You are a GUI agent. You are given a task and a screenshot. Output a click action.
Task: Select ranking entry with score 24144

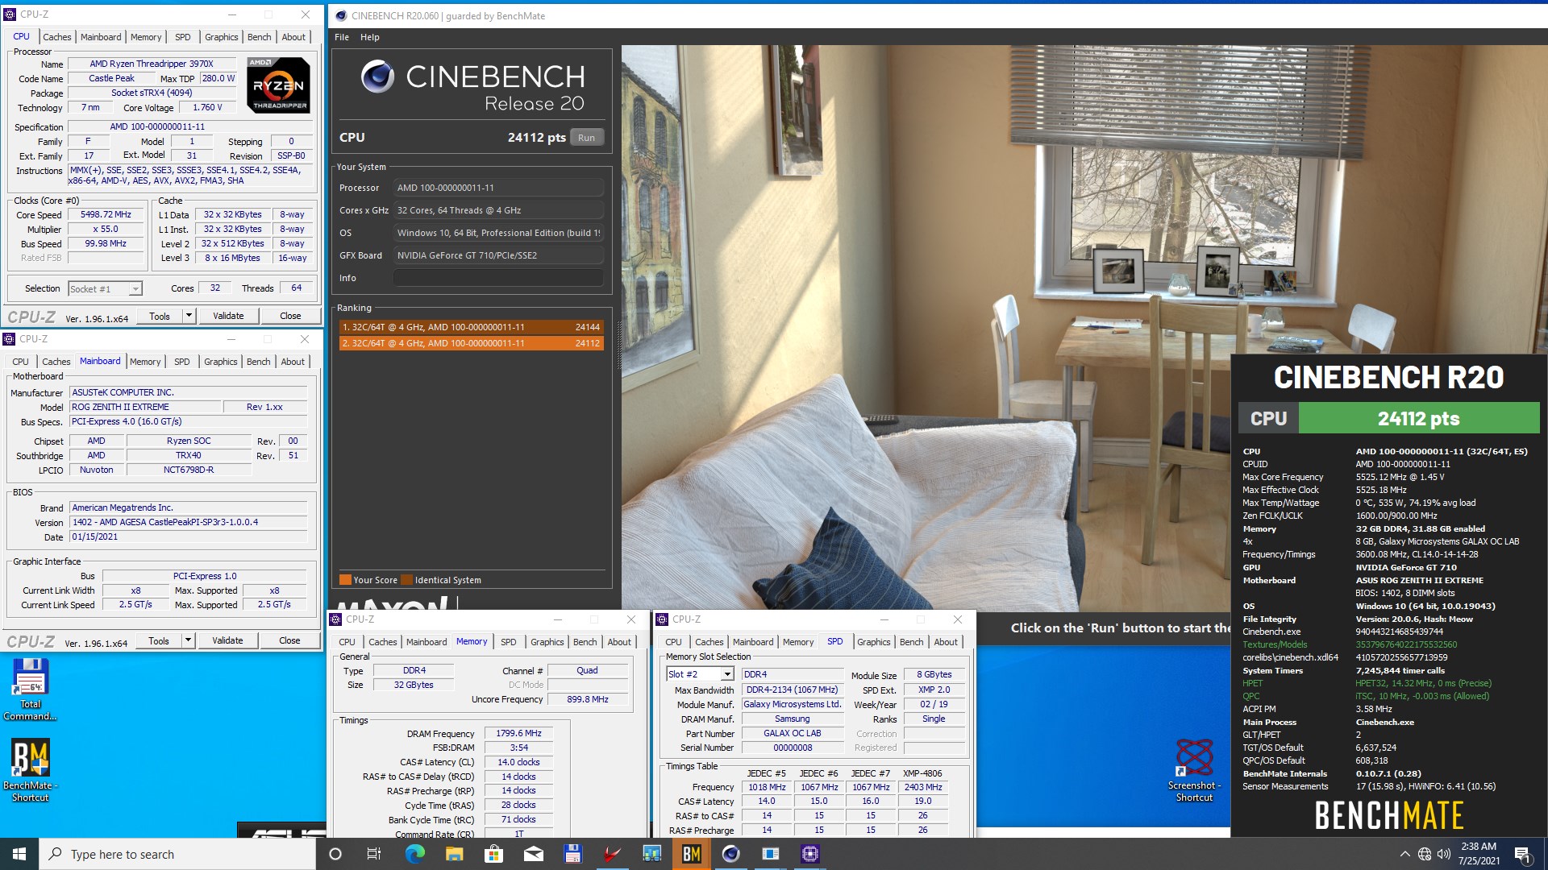[x=471, y=327]
